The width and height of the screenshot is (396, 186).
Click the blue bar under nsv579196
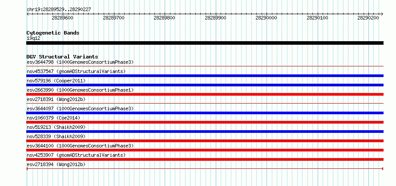point(205,85)
